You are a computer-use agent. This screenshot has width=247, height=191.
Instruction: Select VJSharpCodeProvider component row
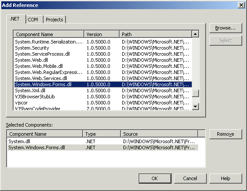click(x=103, y=108)
